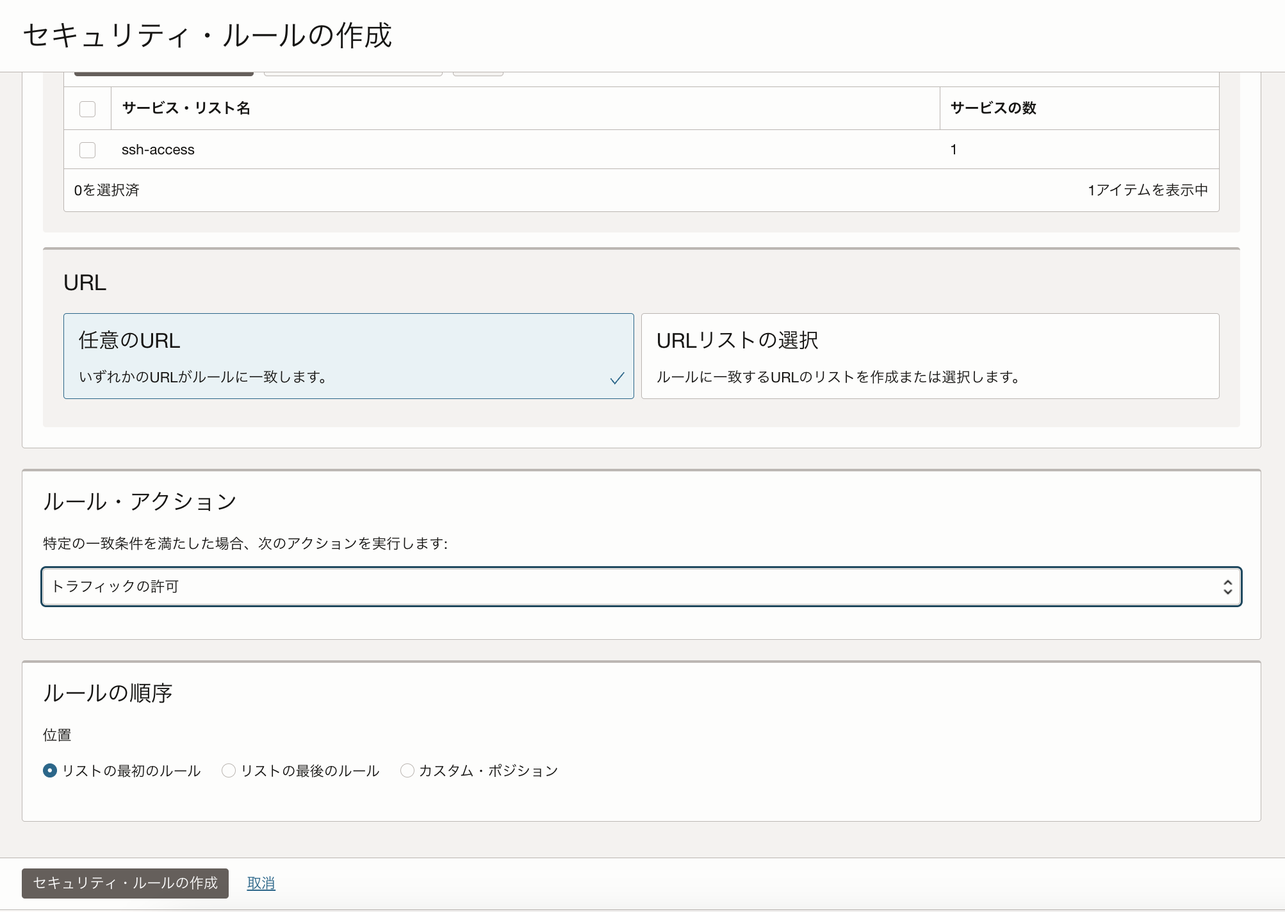Select リストの最初のルール option
This screenshot has height=912, width=1285.
pos(50,770)
